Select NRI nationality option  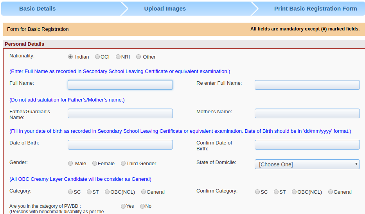(118, 57)
